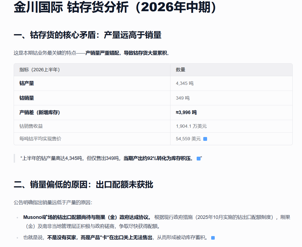Image resolution: width=302 pixels, height=247 pixels.
Task: Select table header 指标（2026上半年）
Action: (x=39, y=70)
